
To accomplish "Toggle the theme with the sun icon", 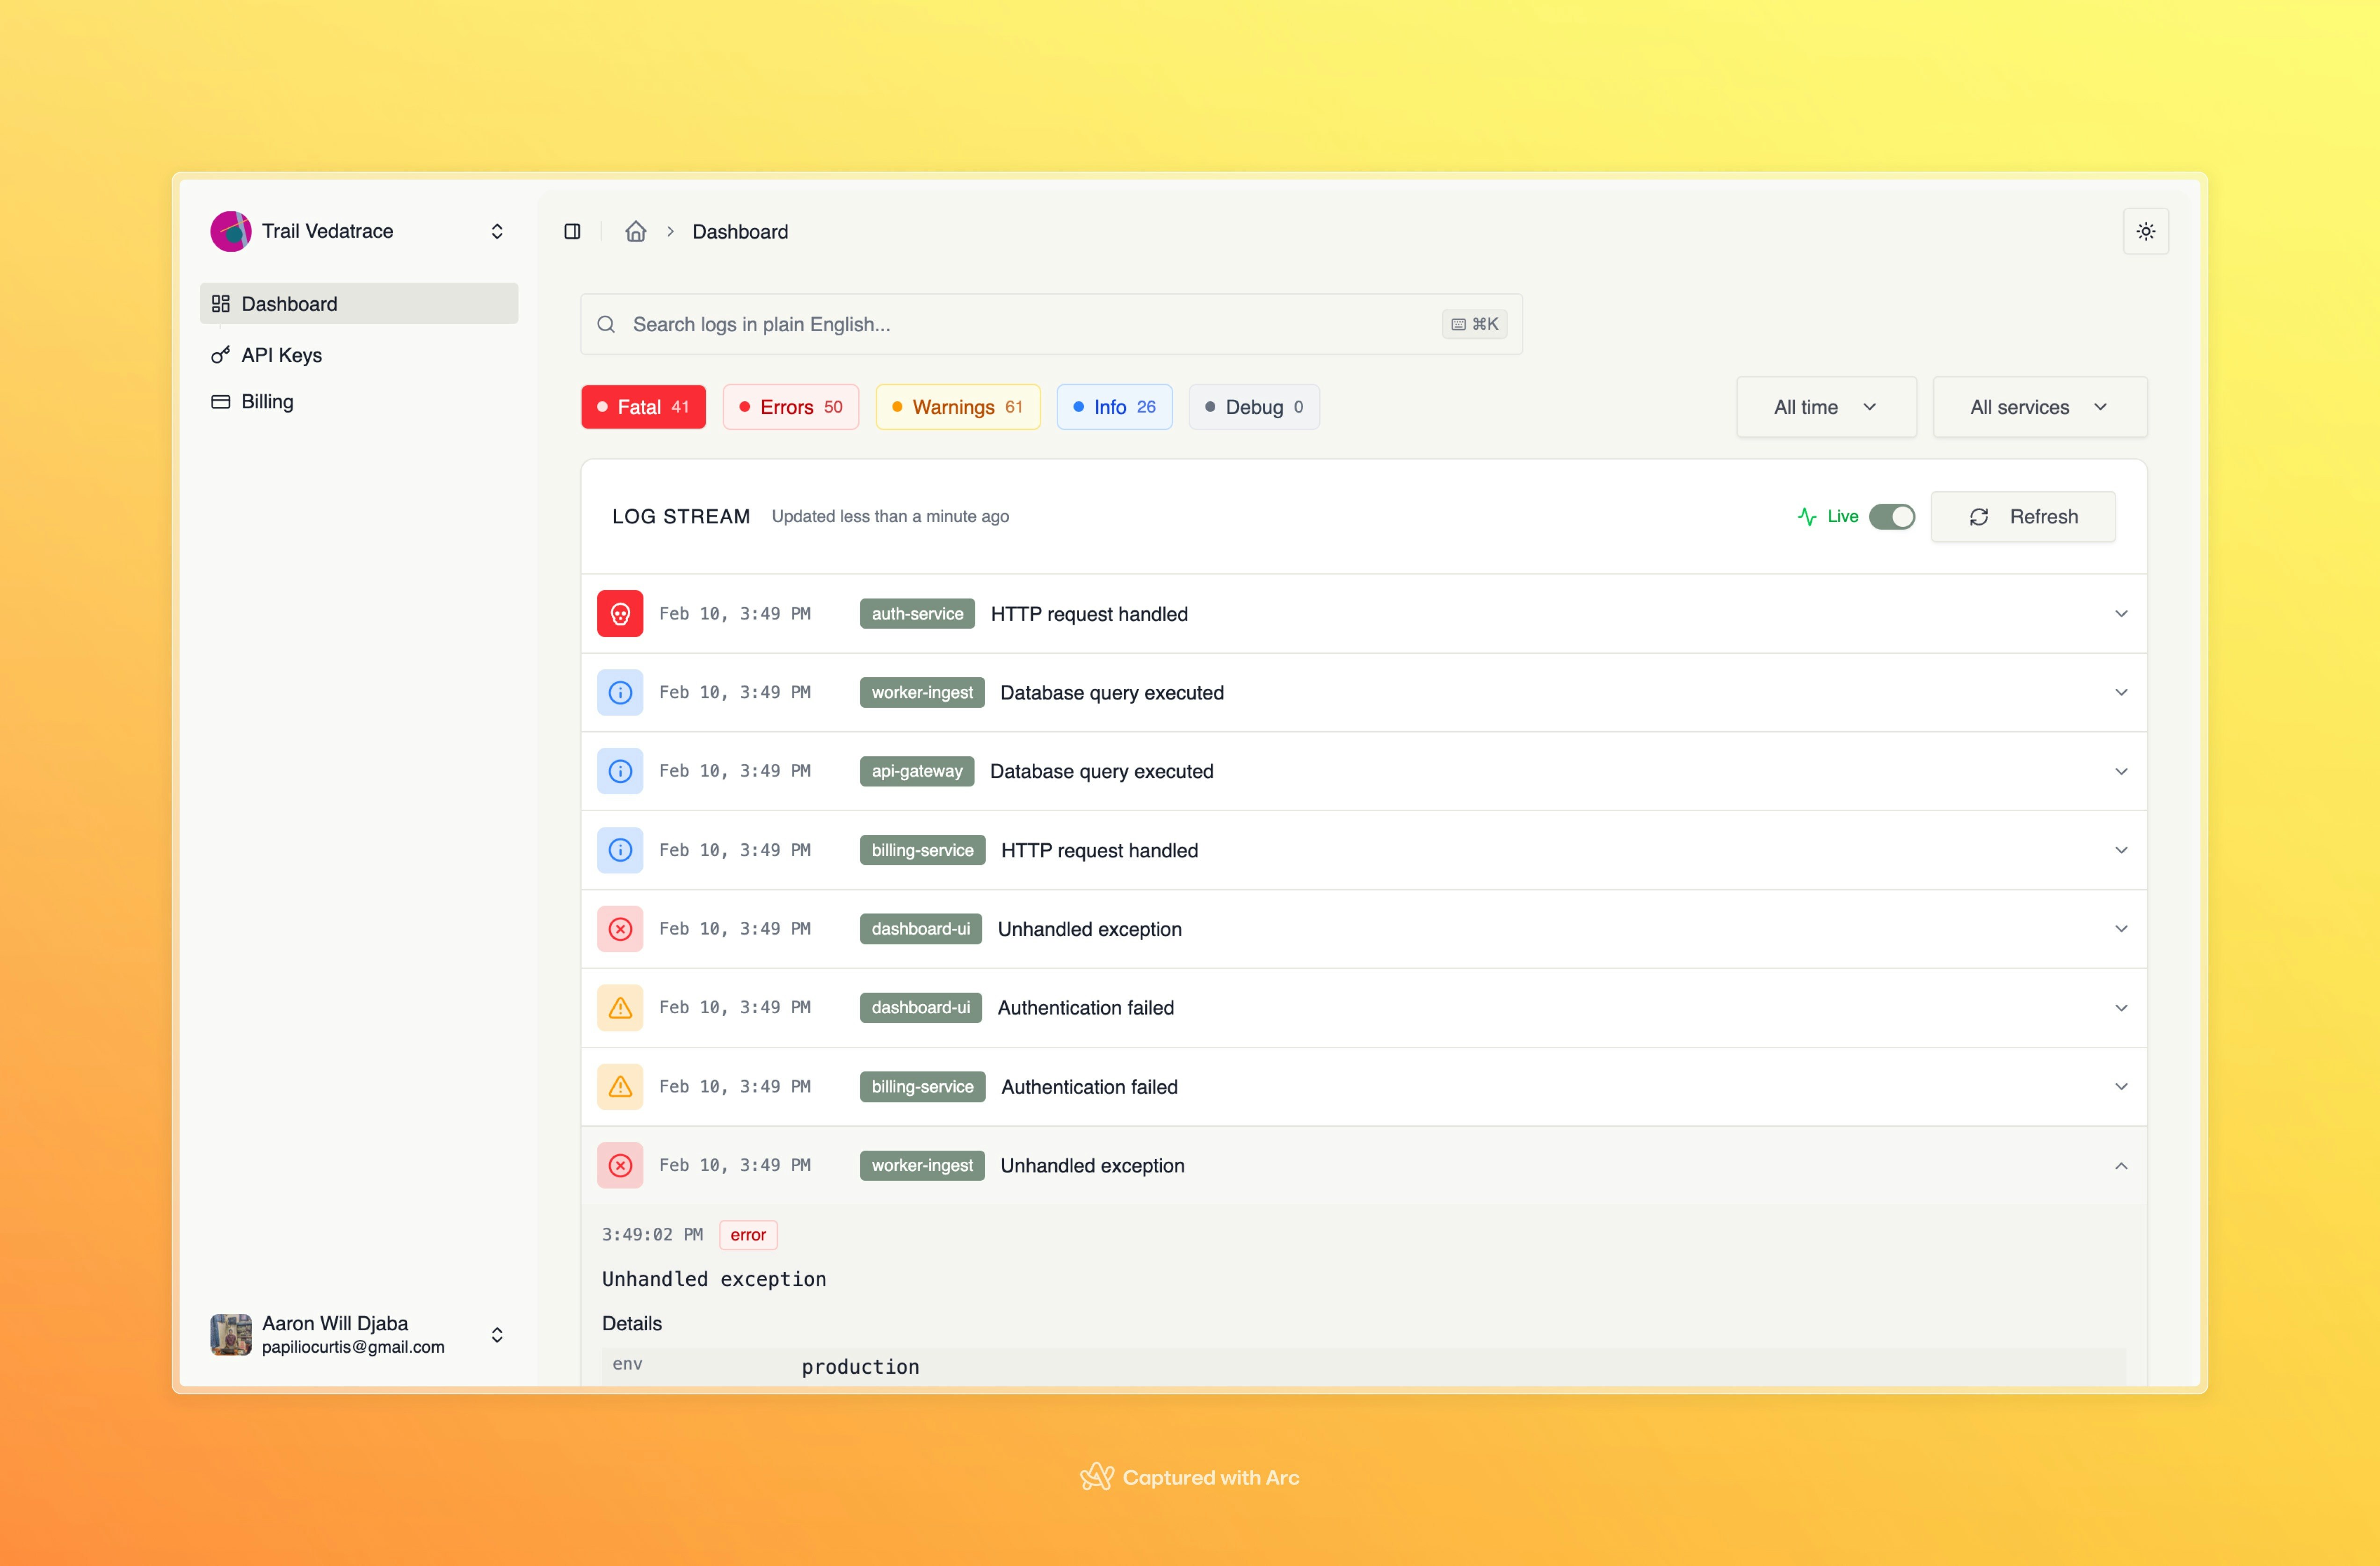I will 2146,230.
